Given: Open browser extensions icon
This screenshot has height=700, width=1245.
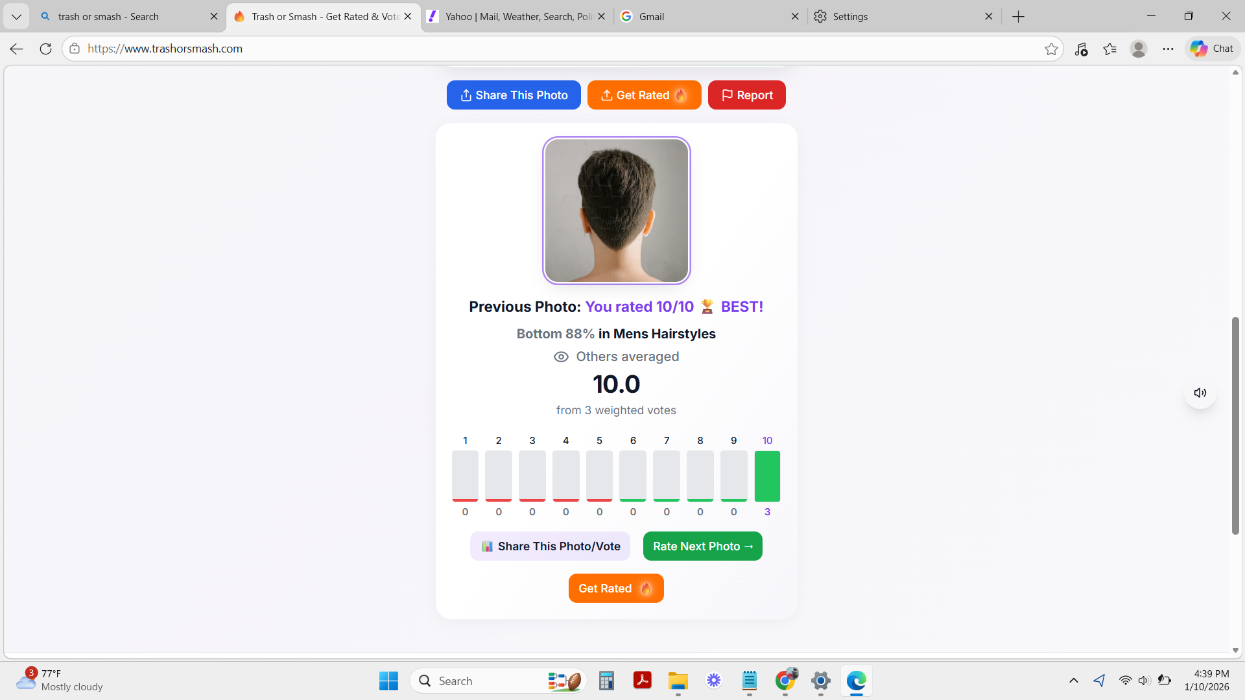Looking at the screenshot, I should [1081, 49].
